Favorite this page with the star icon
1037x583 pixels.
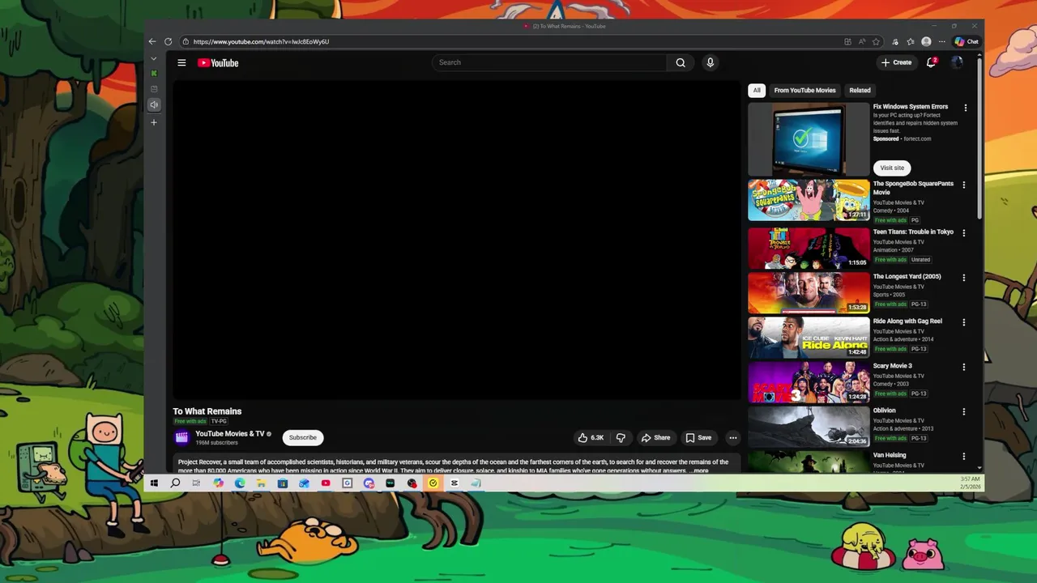876,41
